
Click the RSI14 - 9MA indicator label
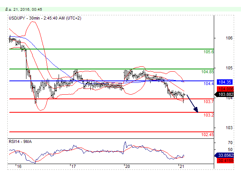[20, 141]
